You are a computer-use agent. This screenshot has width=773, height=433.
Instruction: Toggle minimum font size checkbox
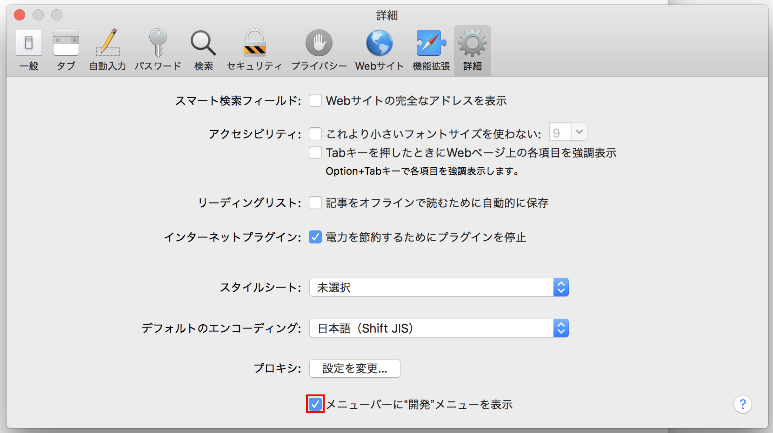(315, 134)
